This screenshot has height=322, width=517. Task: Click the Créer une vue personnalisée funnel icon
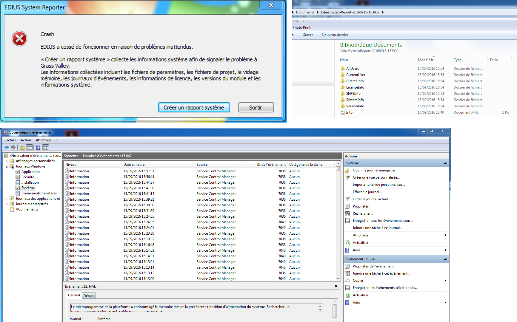[x=347, y=177]
